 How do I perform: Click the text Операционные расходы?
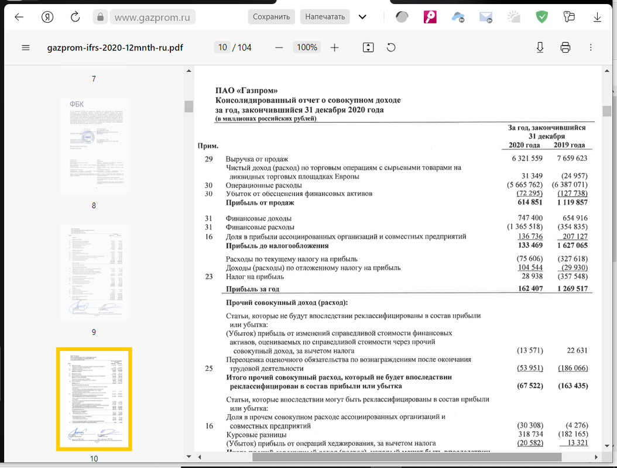tap(263, 185)
